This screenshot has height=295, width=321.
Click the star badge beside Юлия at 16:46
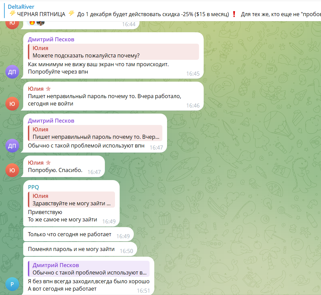pyautogui.click(x=48, y=89)
